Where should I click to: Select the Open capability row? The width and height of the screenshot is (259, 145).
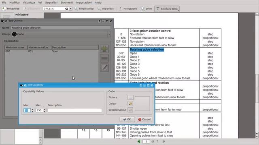click(x=51, y=51)
